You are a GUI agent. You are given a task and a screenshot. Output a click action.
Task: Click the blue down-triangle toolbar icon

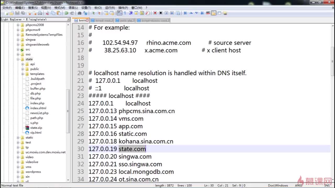point(197,13)
